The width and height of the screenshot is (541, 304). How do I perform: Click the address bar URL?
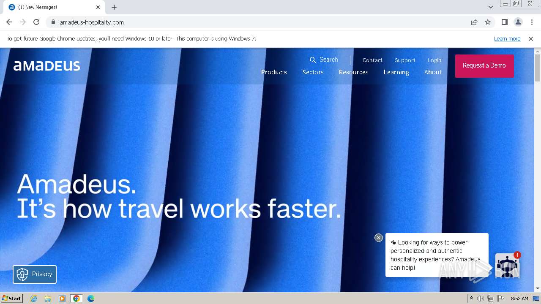92,22
